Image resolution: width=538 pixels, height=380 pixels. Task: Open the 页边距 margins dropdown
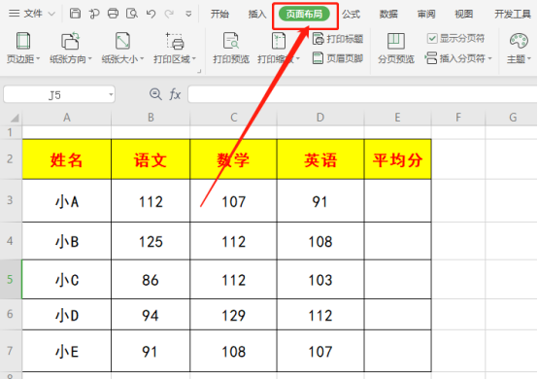click(23, 48)
